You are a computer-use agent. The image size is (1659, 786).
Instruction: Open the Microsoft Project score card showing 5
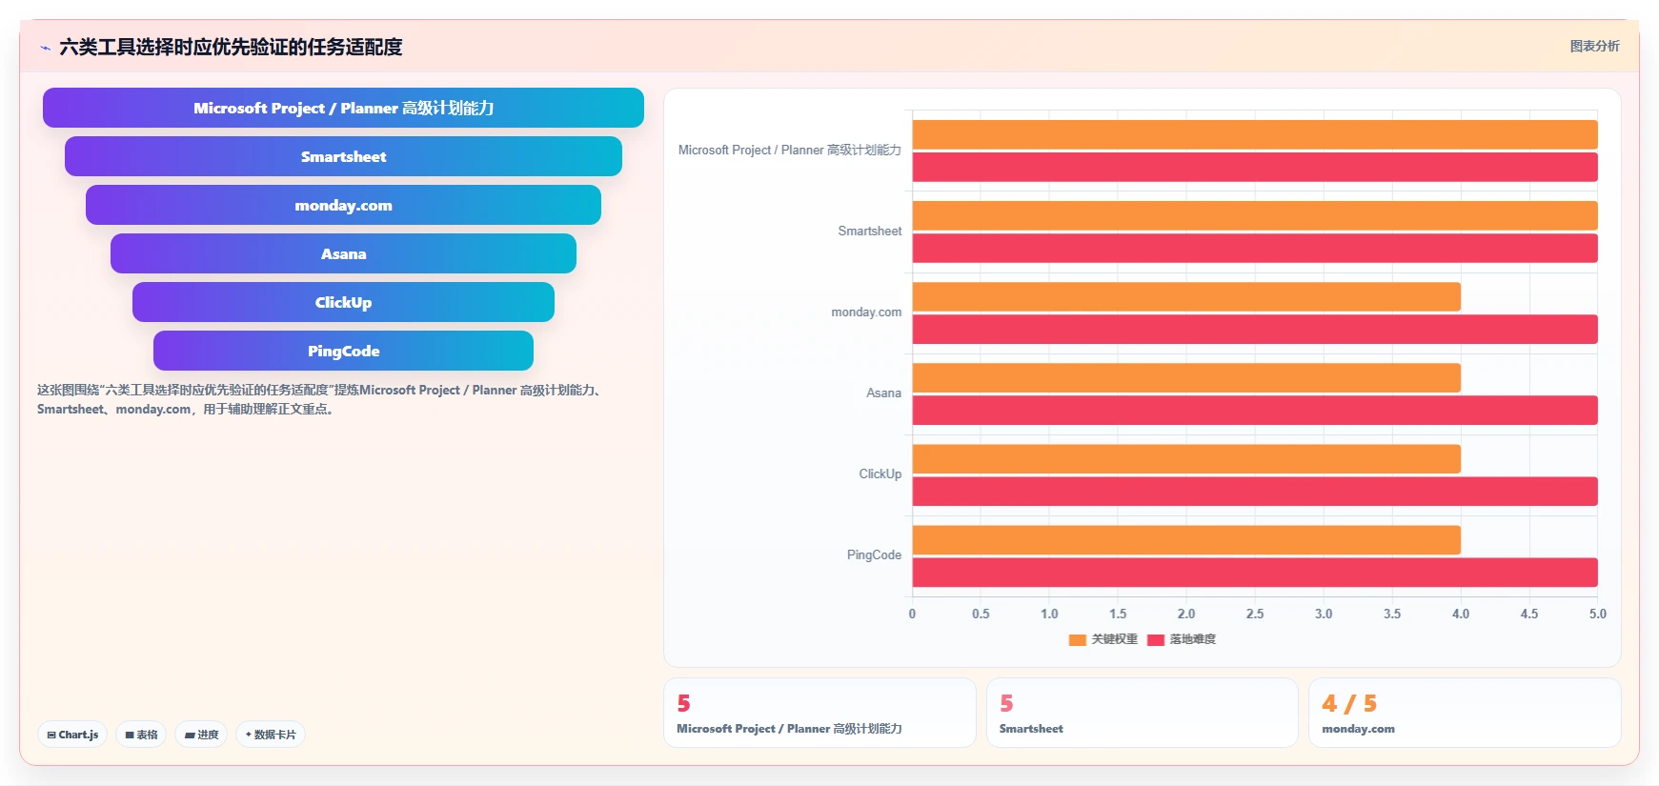tap(819, 713)
